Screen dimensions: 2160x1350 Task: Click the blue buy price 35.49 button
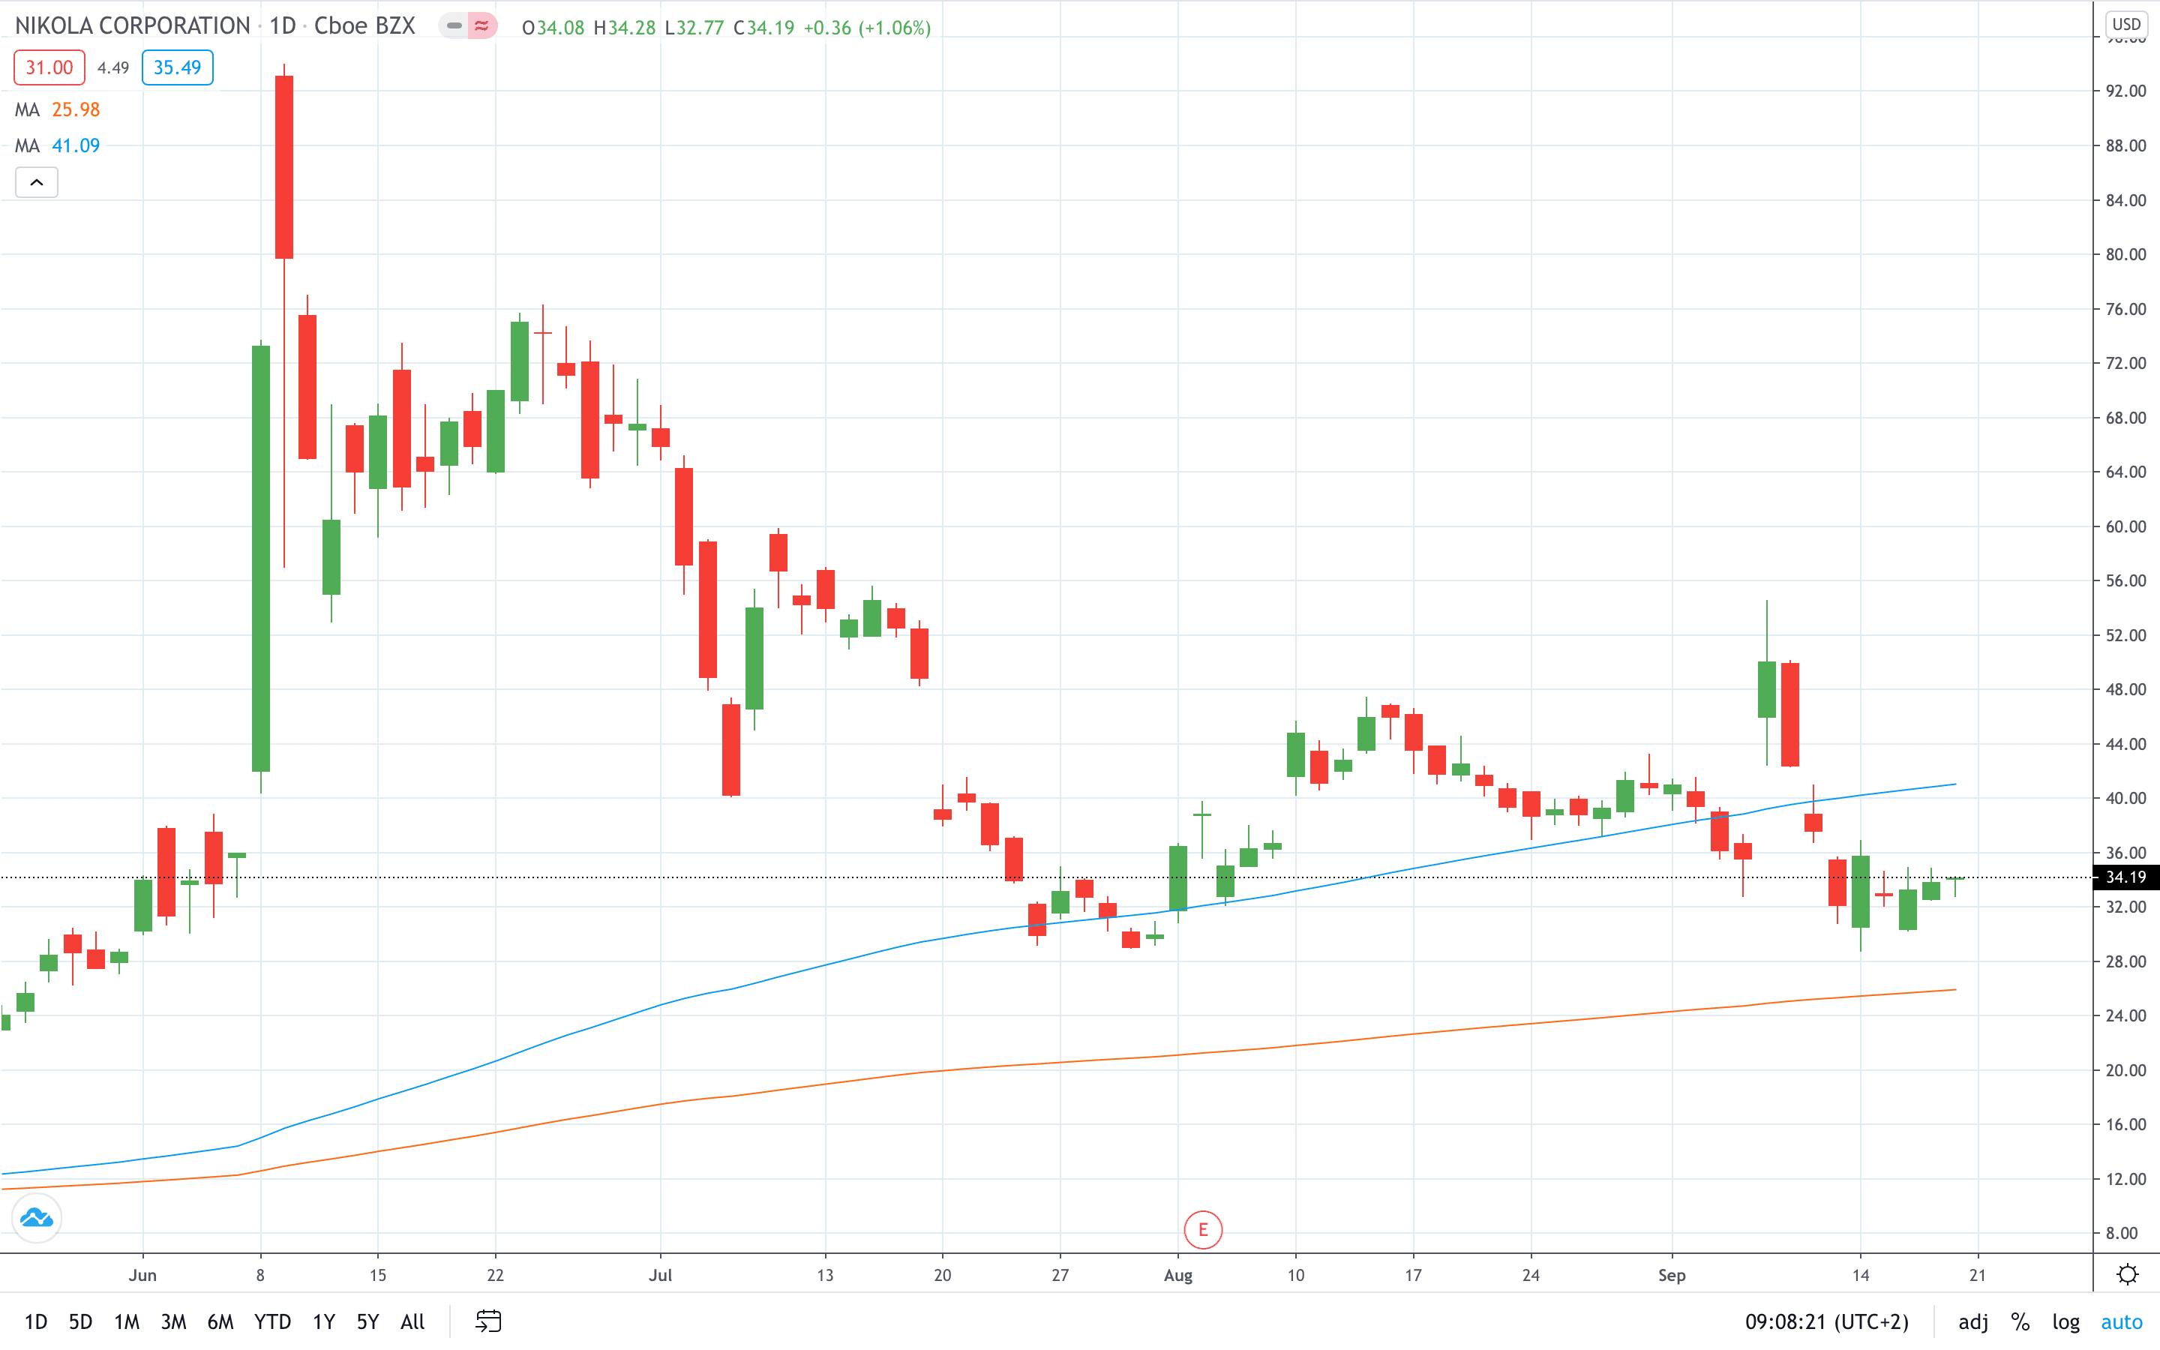[178, 67]
